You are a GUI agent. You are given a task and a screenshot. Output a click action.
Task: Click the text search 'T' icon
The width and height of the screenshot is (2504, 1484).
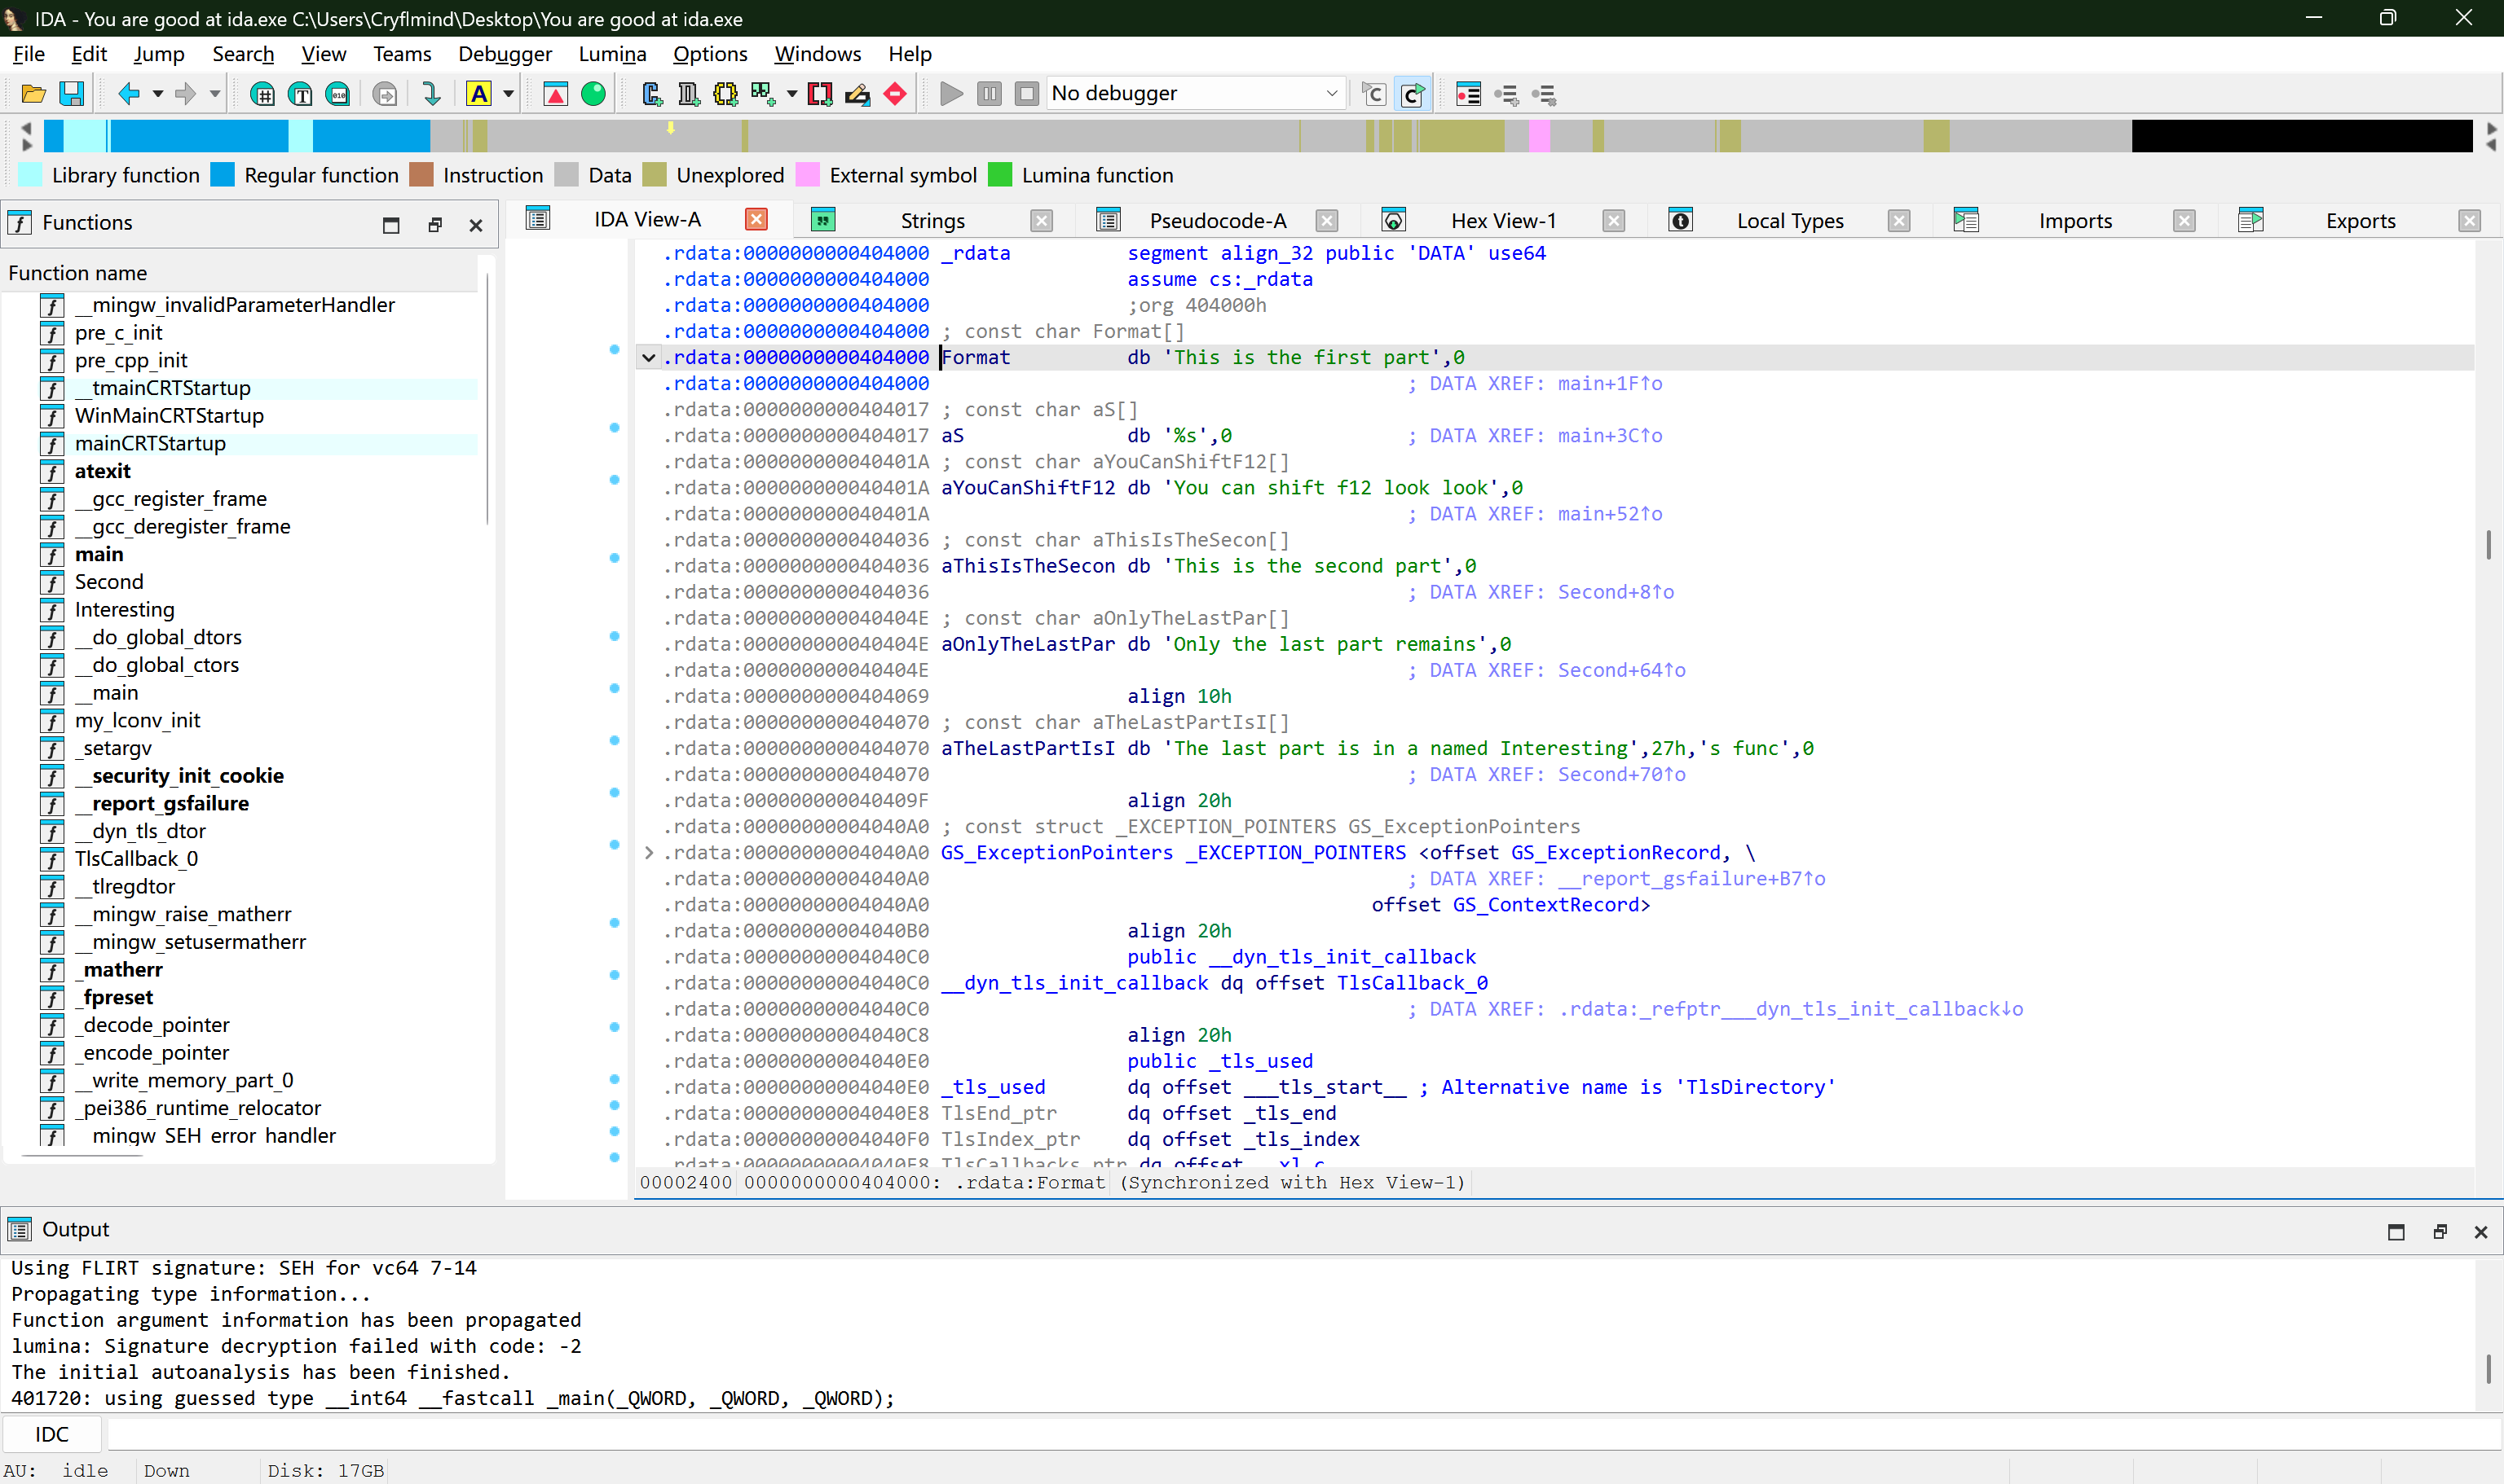tap(300, 94)
